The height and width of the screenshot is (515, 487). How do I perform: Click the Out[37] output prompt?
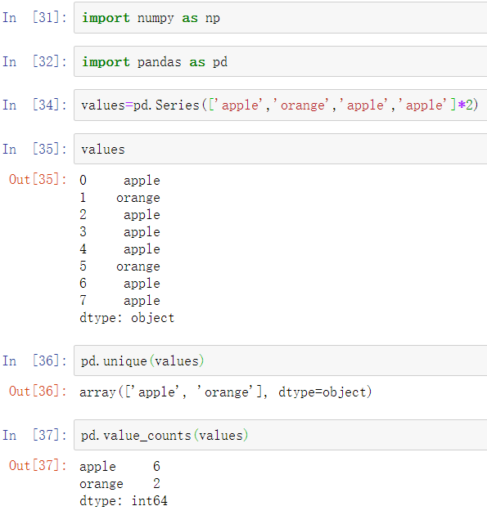pyautogui.click(x=38, y=465)
